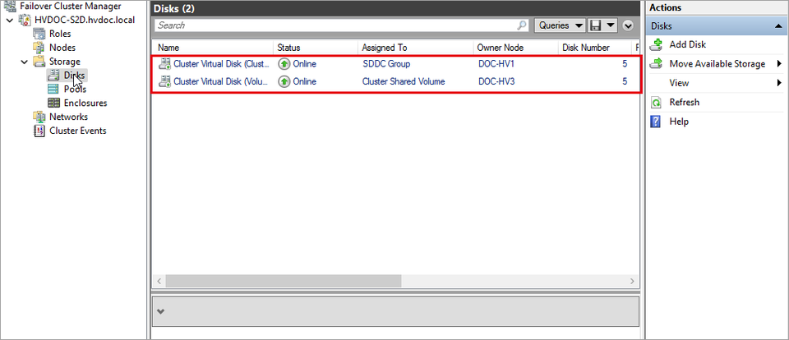This screenshot has height=340, width=789.
Task: Select the Pools storage icon
Action: coord(53,89)
